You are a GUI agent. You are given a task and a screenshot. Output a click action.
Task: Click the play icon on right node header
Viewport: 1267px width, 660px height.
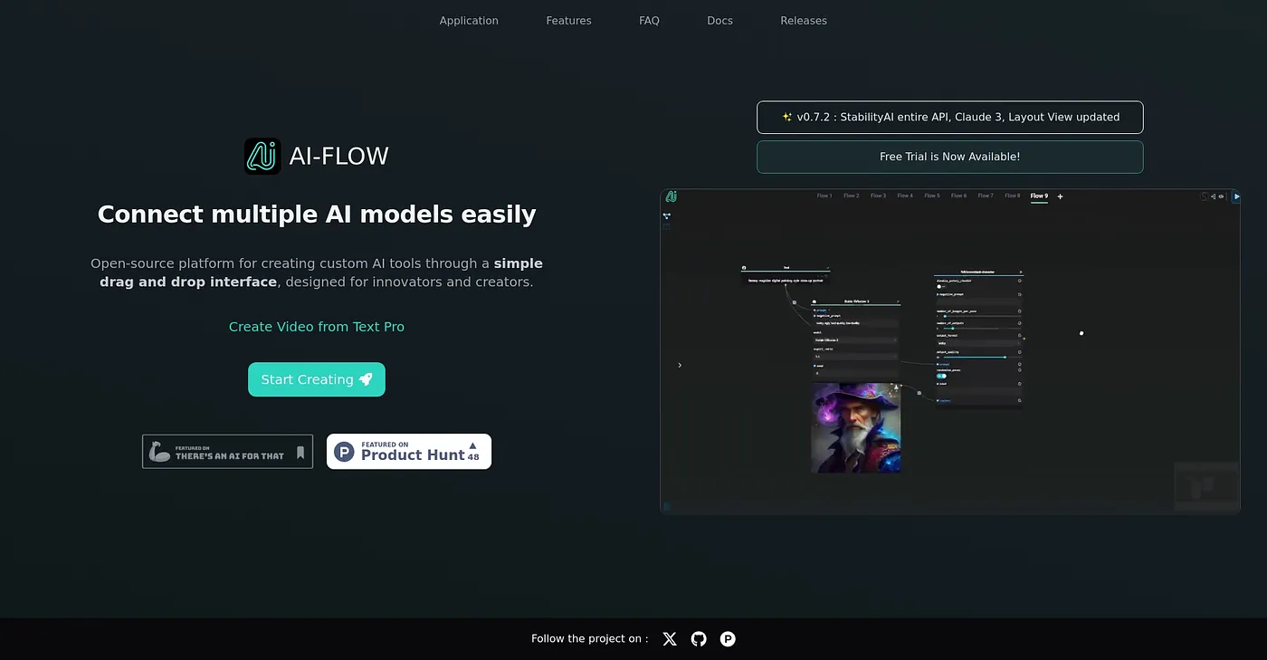1021,272
